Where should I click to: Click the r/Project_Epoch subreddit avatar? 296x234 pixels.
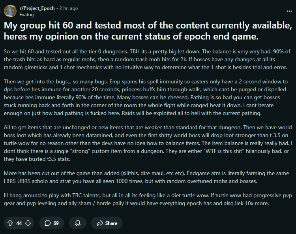[x=10, y=11]
